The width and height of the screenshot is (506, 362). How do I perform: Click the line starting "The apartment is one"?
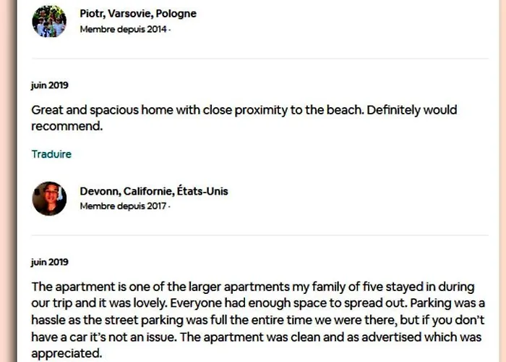(253, 287)
